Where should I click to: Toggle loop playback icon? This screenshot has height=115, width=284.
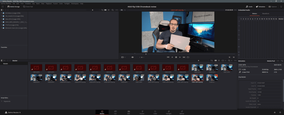click(188, 57)
